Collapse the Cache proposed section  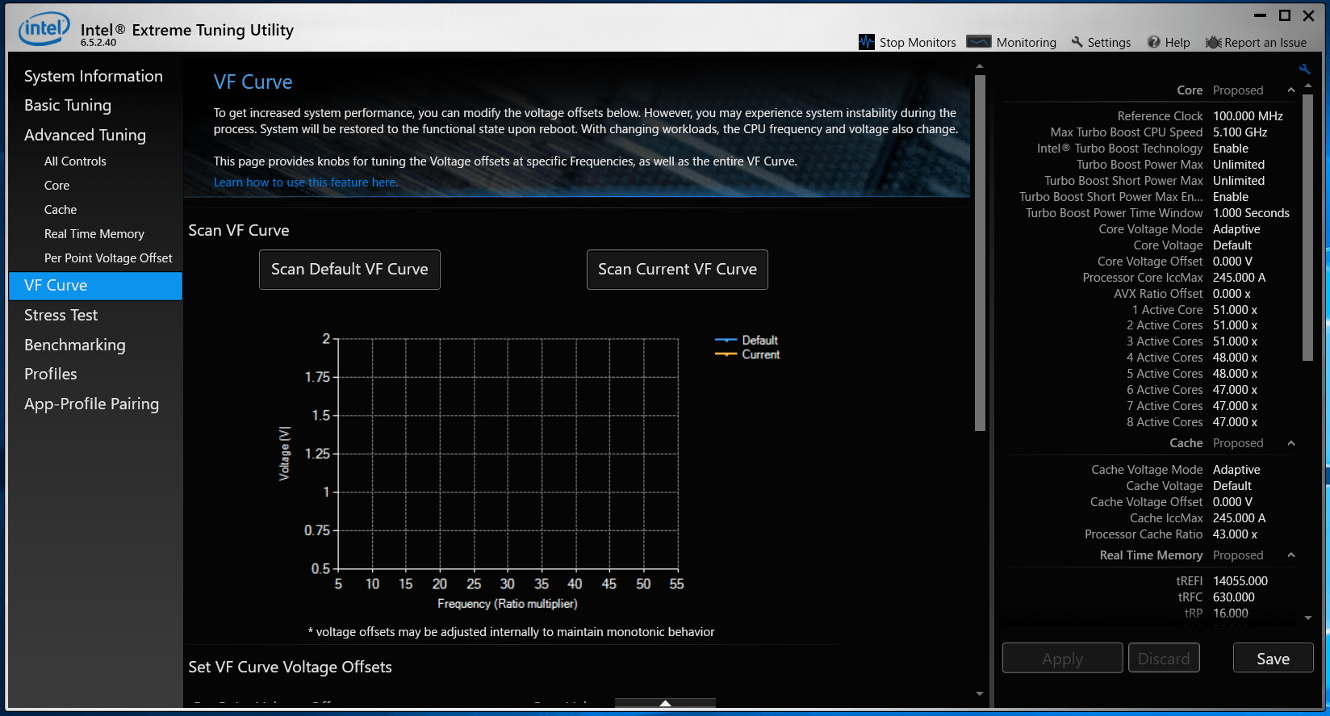[x=1291, y=443]
